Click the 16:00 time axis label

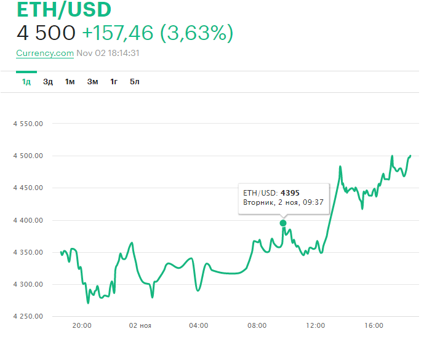374,326
